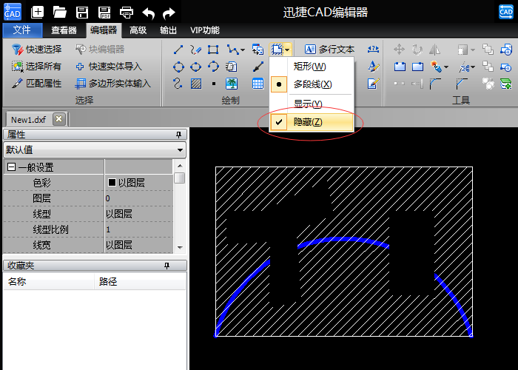Close the New1.dxf document tab

59,119
